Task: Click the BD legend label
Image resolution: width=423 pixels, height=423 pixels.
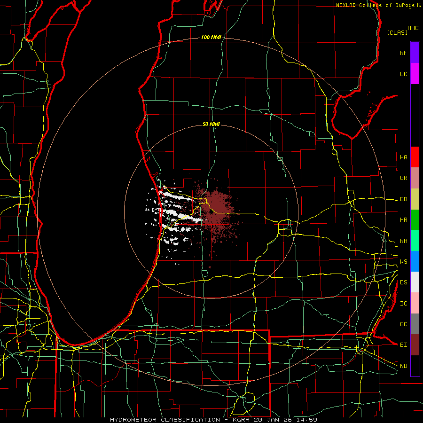Action: tap(403, 199)
